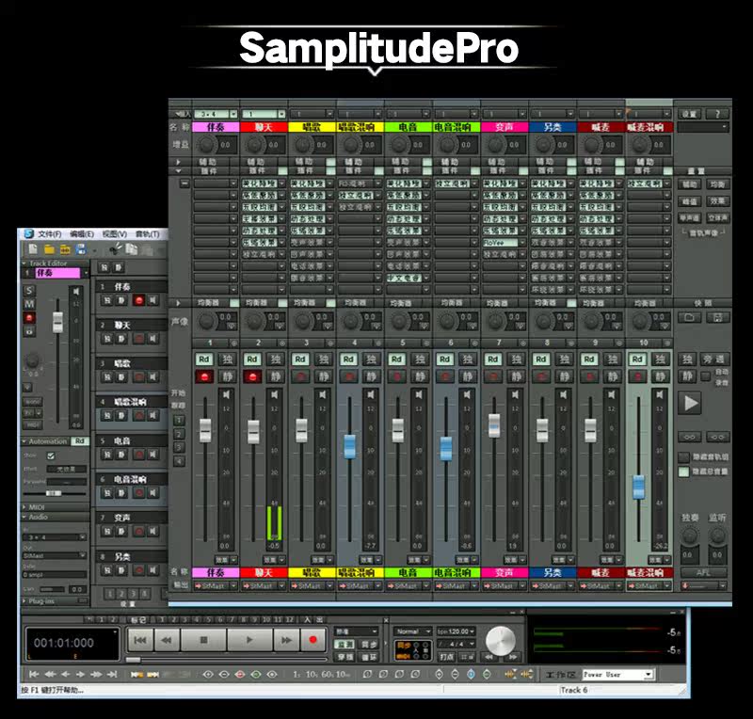The width and height of the screenshot is (753, 719).
Task: Click the right link button in mixer master section
Action: tap(717, 437)
